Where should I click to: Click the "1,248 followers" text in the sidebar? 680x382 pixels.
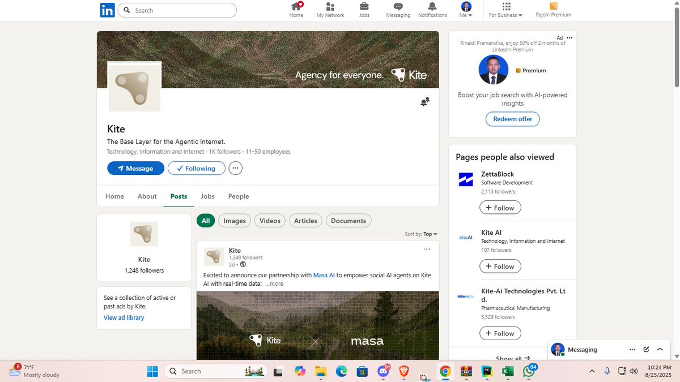click(x=144, y=271)
